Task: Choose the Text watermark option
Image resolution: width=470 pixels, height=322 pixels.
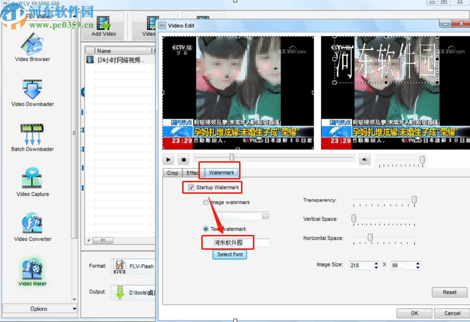Action: [x=206, y=229]
